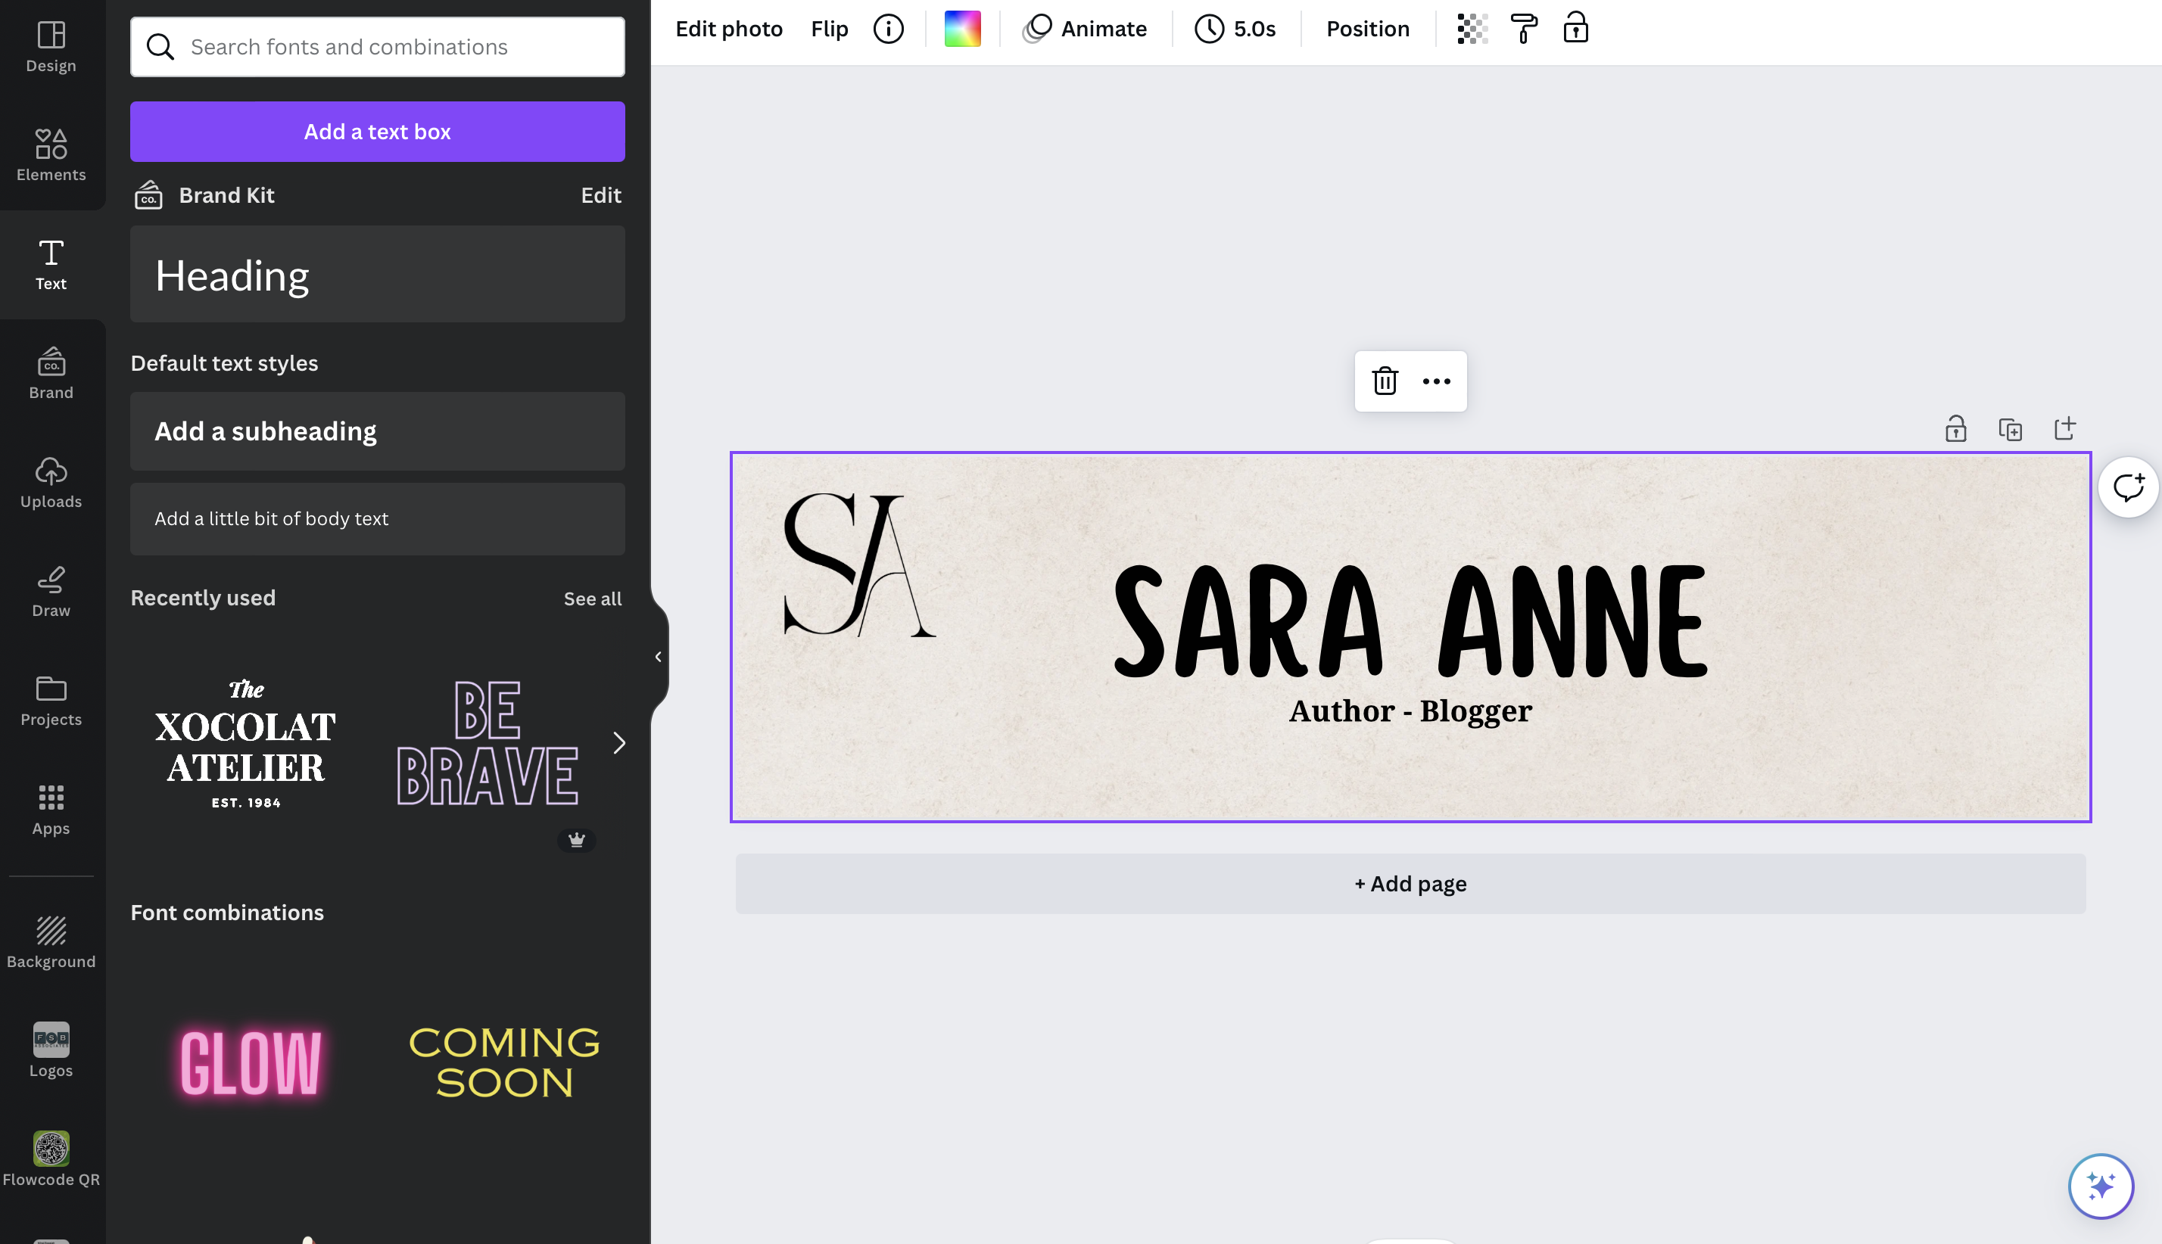Expand more recently used styles via arrow
Viewport: 2162px width, 1244px height.
coord(619,742)
